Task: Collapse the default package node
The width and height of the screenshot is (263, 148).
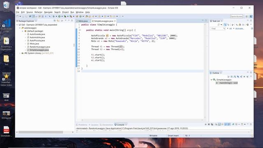Action: [x=23, y=31]
